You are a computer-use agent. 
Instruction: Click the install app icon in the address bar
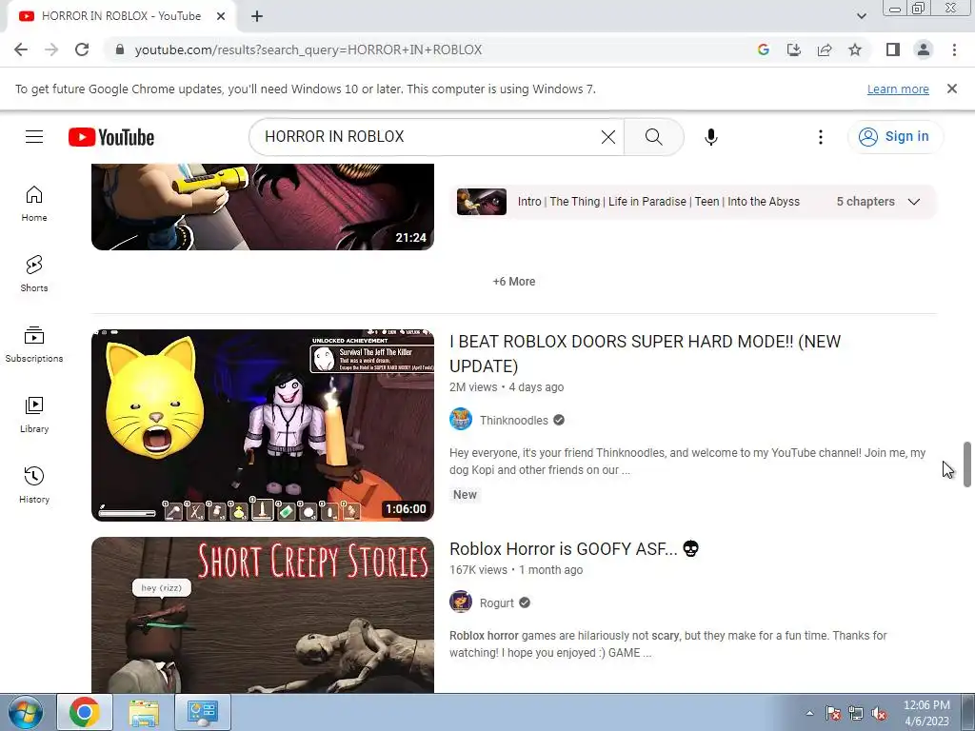(794, 49)
